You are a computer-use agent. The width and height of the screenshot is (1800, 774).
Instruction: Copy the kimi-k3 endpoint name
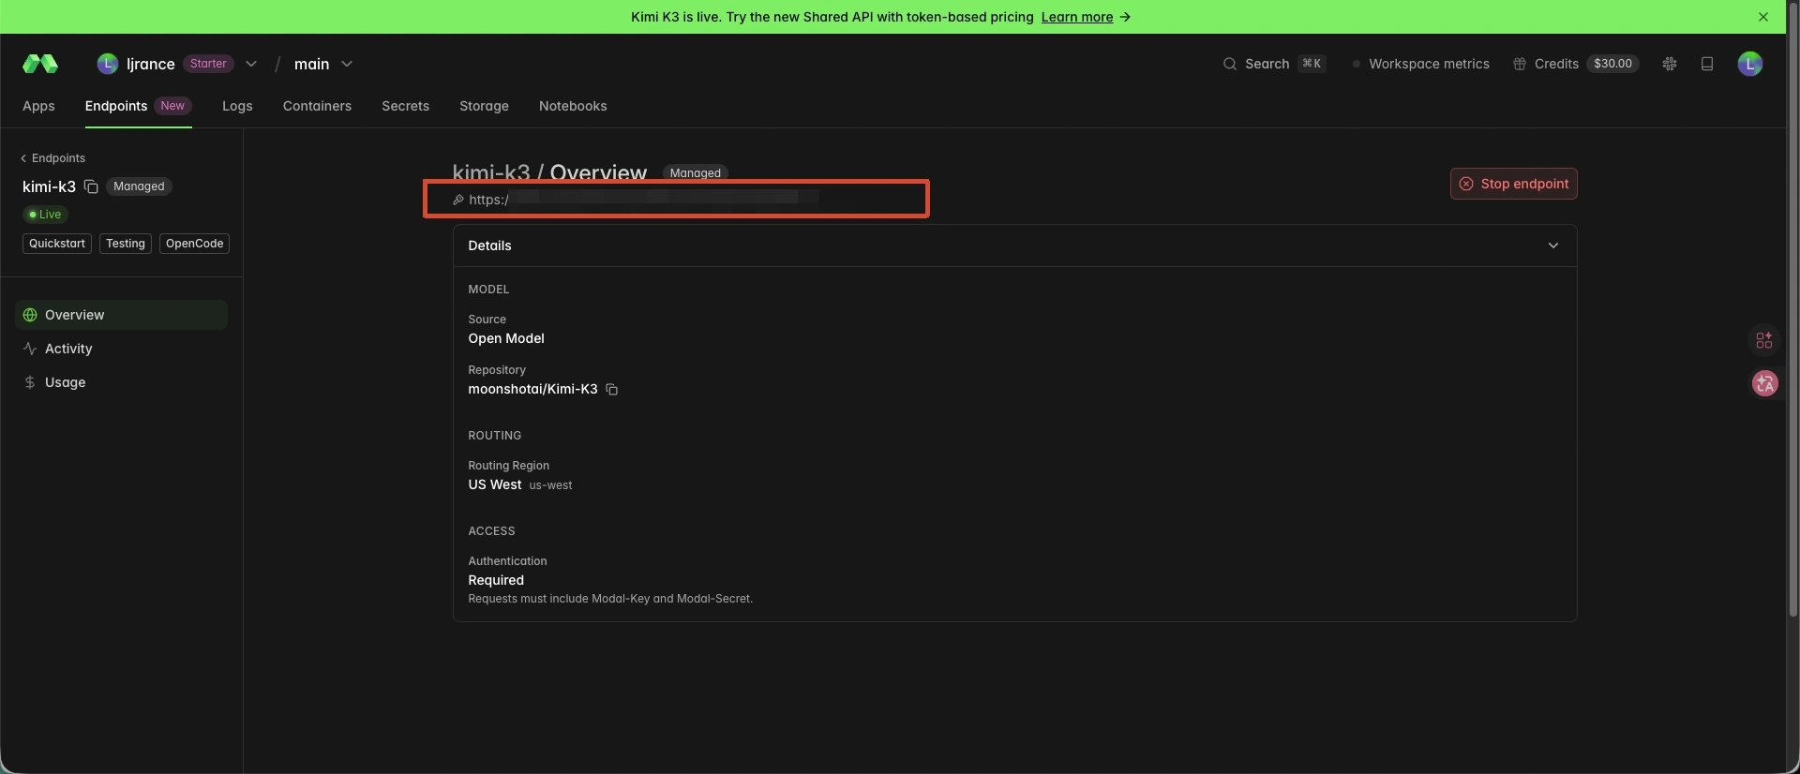click(x=91, y=186)
